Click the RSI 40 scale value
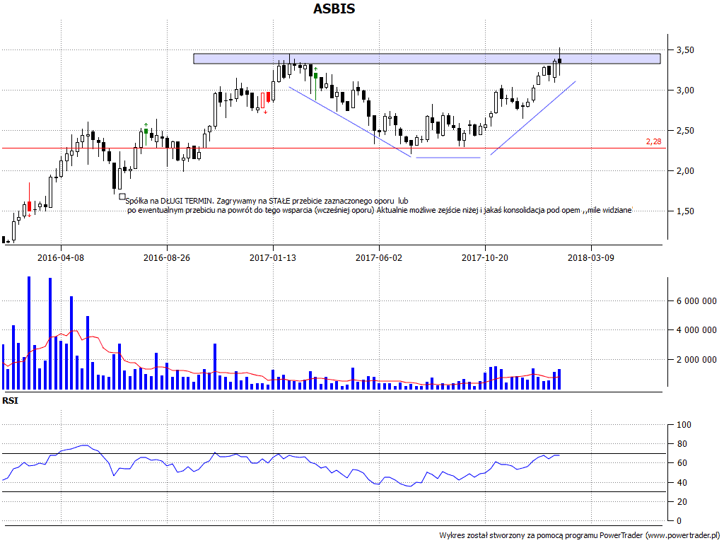 tap(682, 482)
